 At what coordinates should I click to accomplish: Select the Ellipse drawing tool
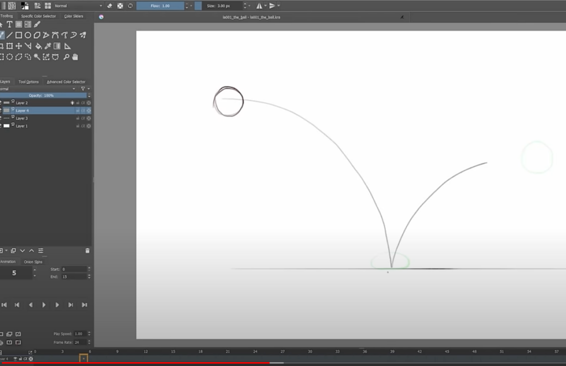[28, 35]
